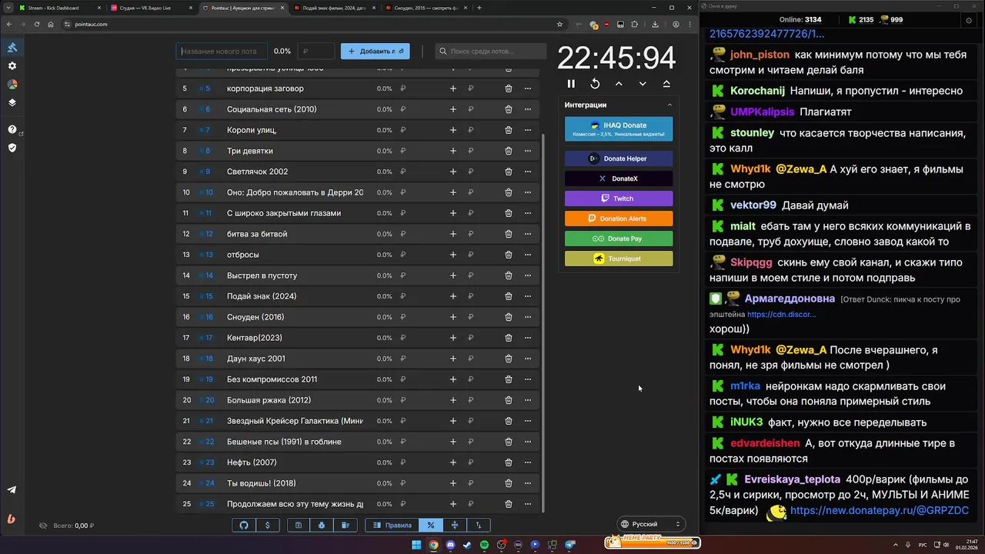Delete the lot Короли улиц

[x=509, y=130]
